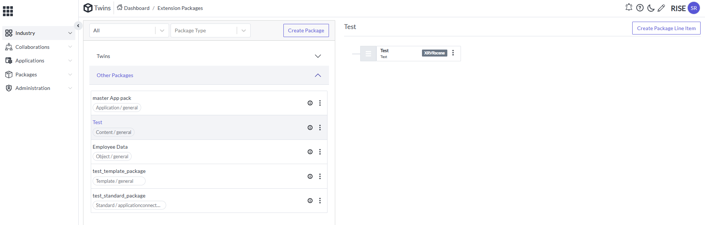Screen dimensions: 705x225
Task: Click the Other Packages heading
Action: click(x=115, y=75)
